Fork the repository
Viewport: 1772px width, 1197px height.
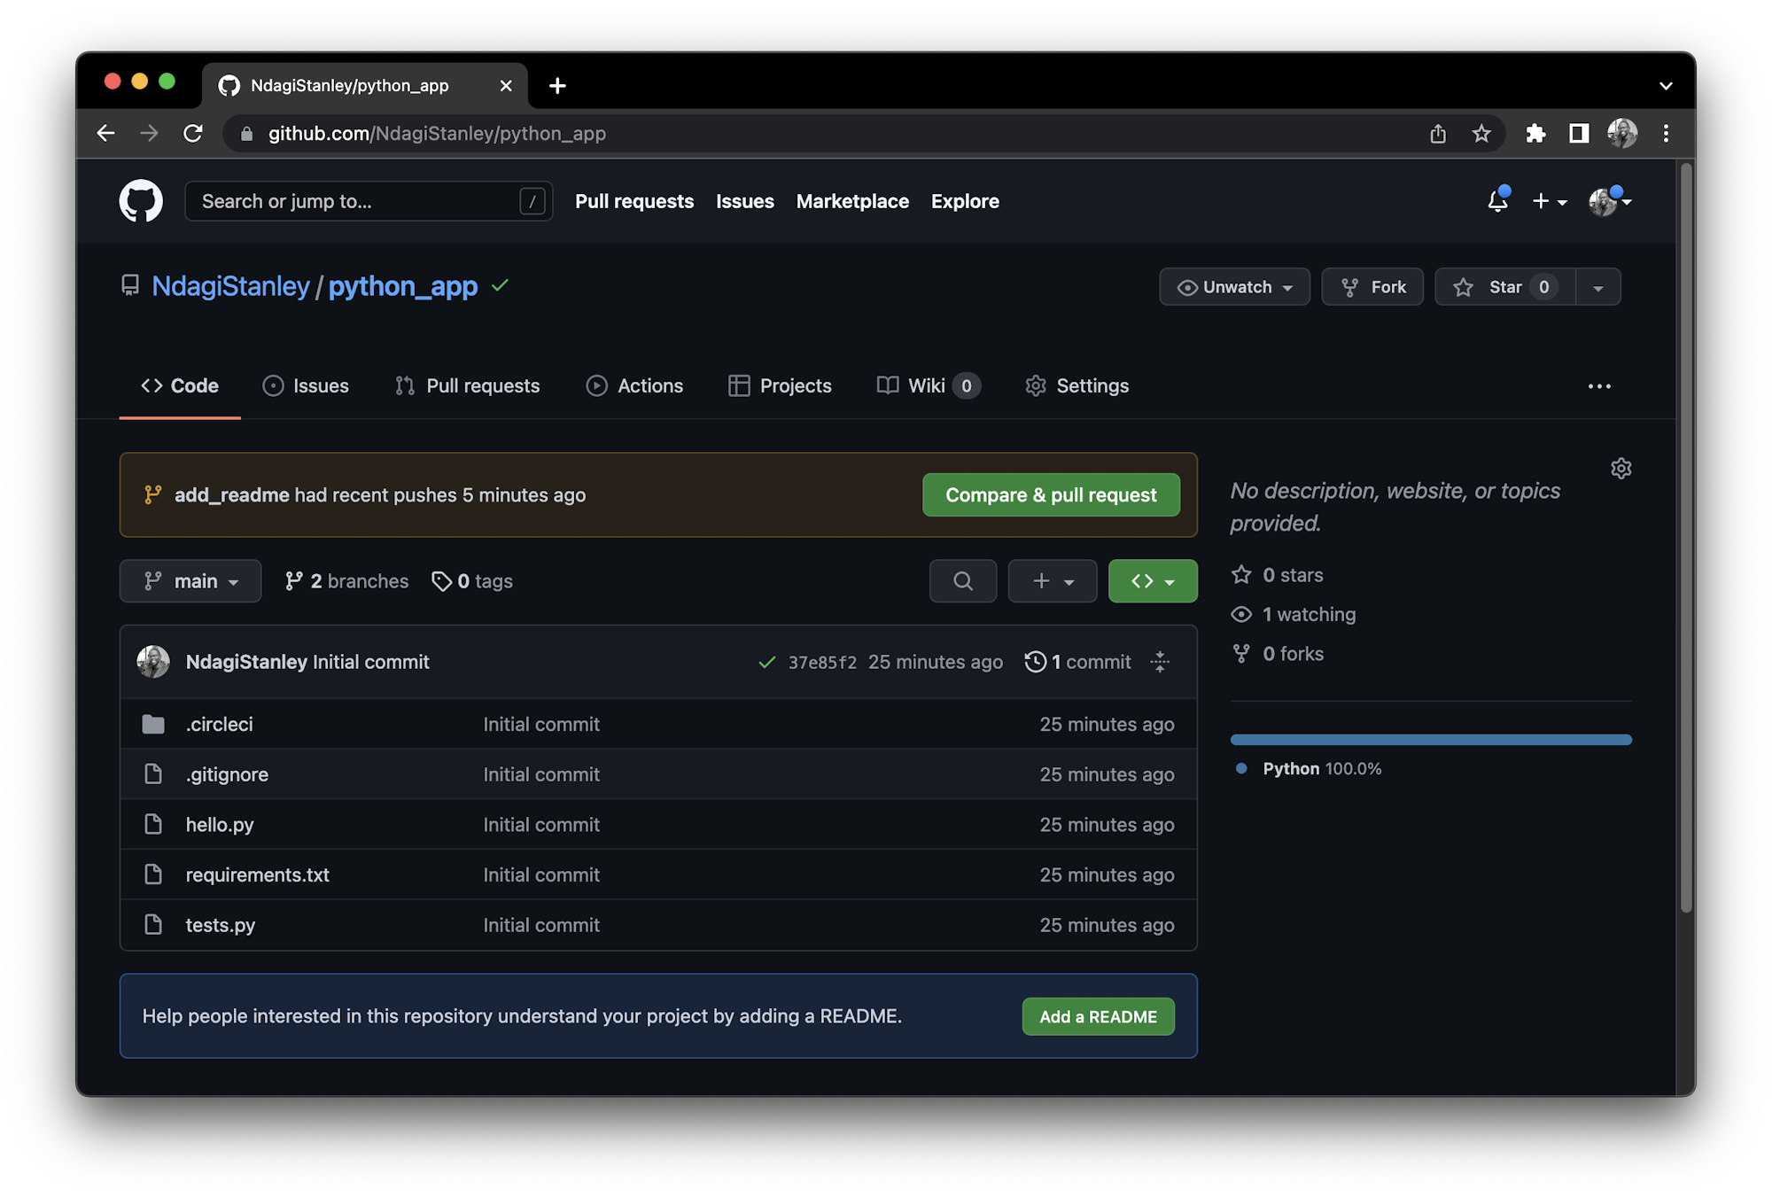click(x=1372, y=287)
